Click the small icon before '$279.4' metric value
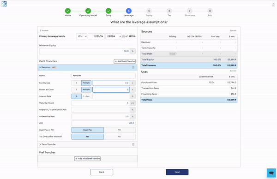This screenshot has width=277, height=179. coord(123,36)
